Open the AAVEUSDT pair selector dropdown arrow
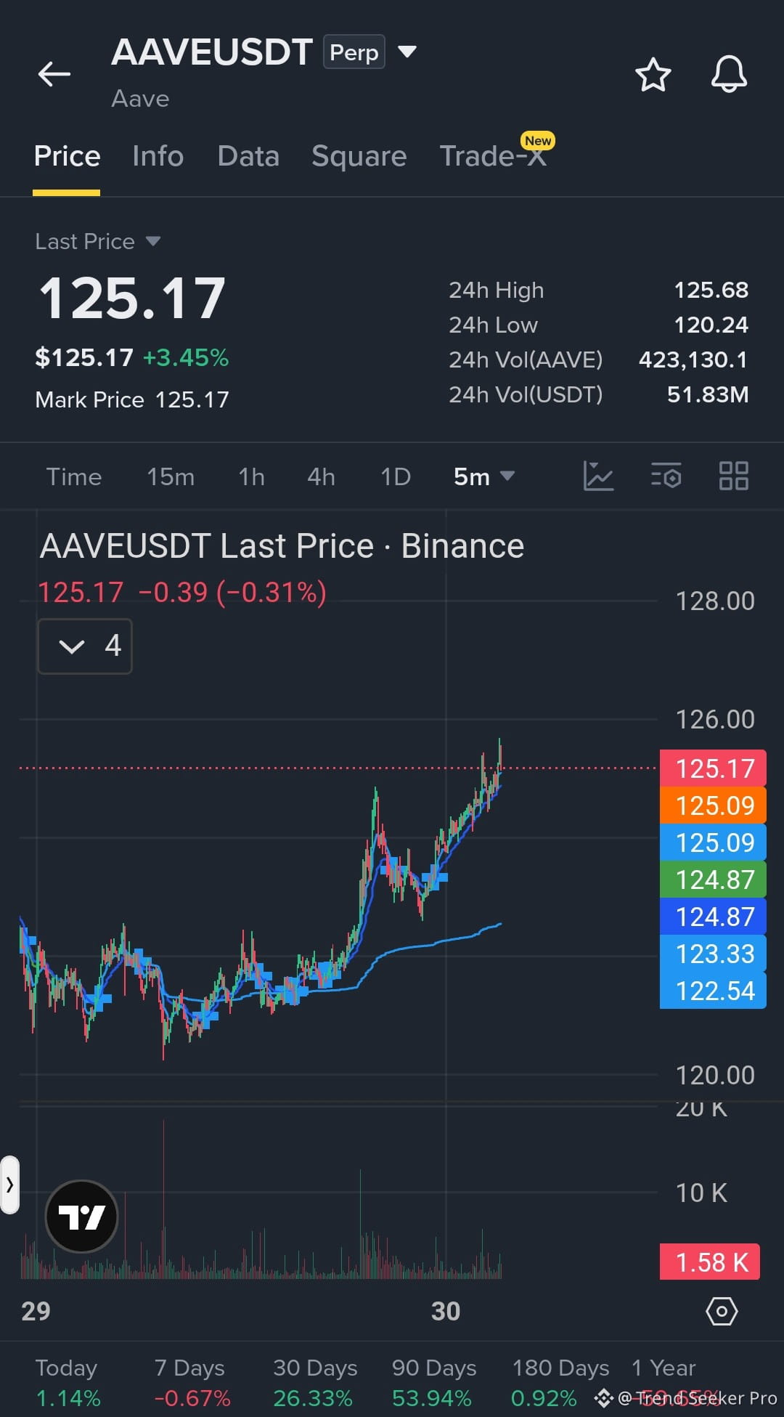Image resolution: width=784 pixels, height=1417 pixels. [407, 52]
